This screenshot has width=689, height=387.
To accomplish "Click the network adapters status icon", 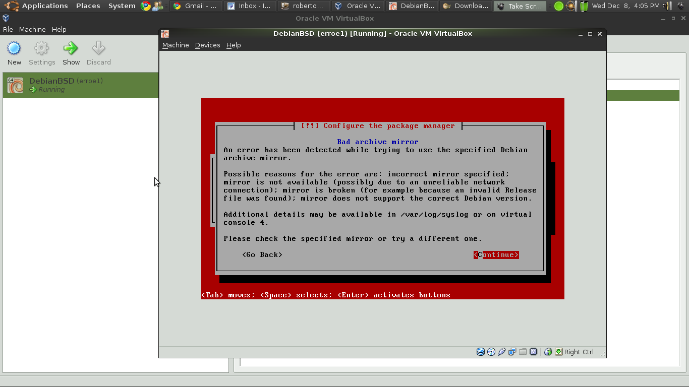I will tap(512, 352).
